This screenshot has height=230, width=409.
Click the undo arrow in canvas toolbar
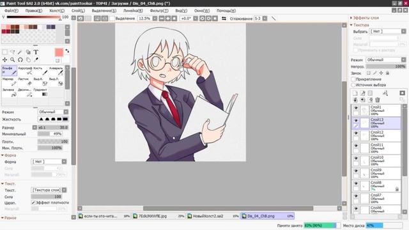(81, 19)
